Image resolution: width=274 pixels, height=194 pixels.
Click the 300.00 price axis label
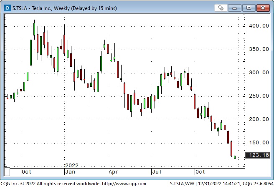(x=259, y=73)
